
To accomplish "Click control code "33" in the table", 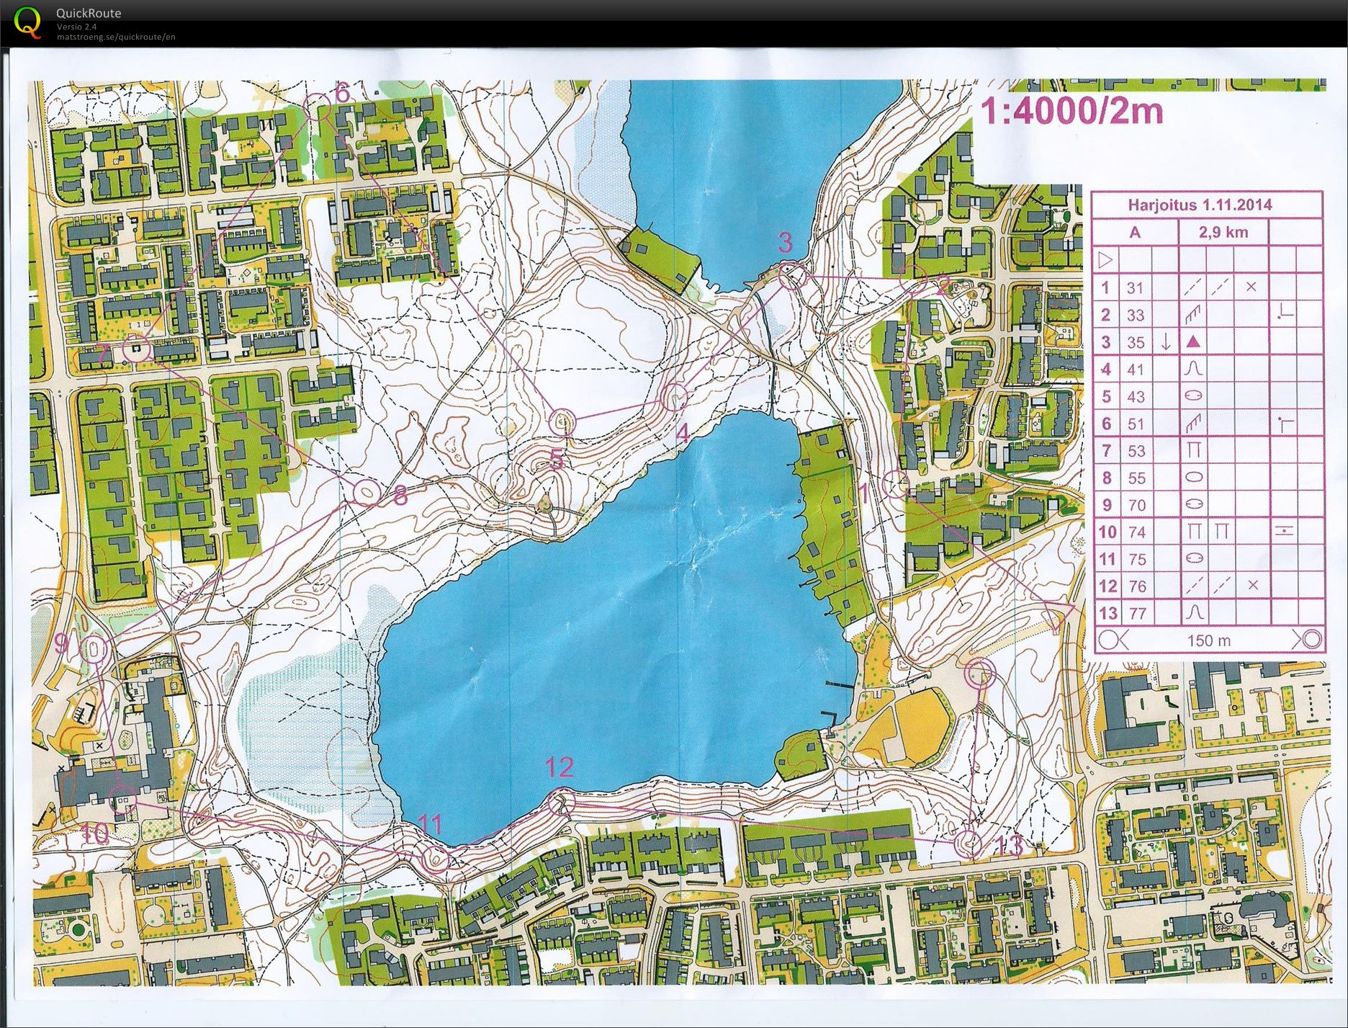I will pyautogui.click(x=1135, y=315).
